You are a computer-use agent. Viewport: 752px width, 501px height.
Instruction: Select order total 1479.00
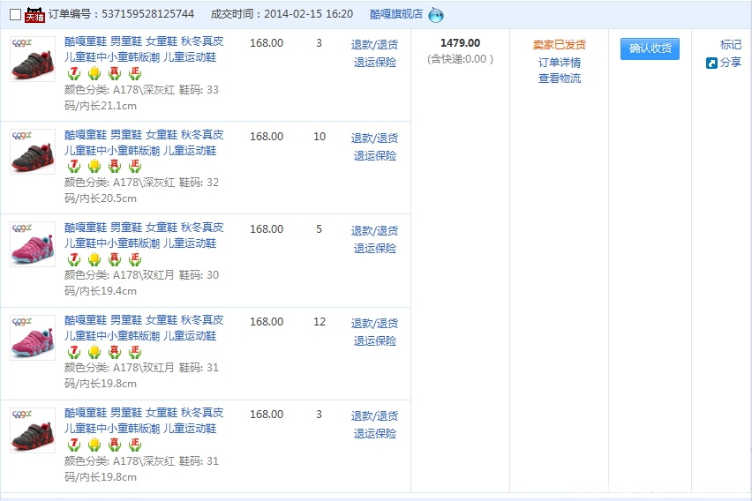pos(460,42)
